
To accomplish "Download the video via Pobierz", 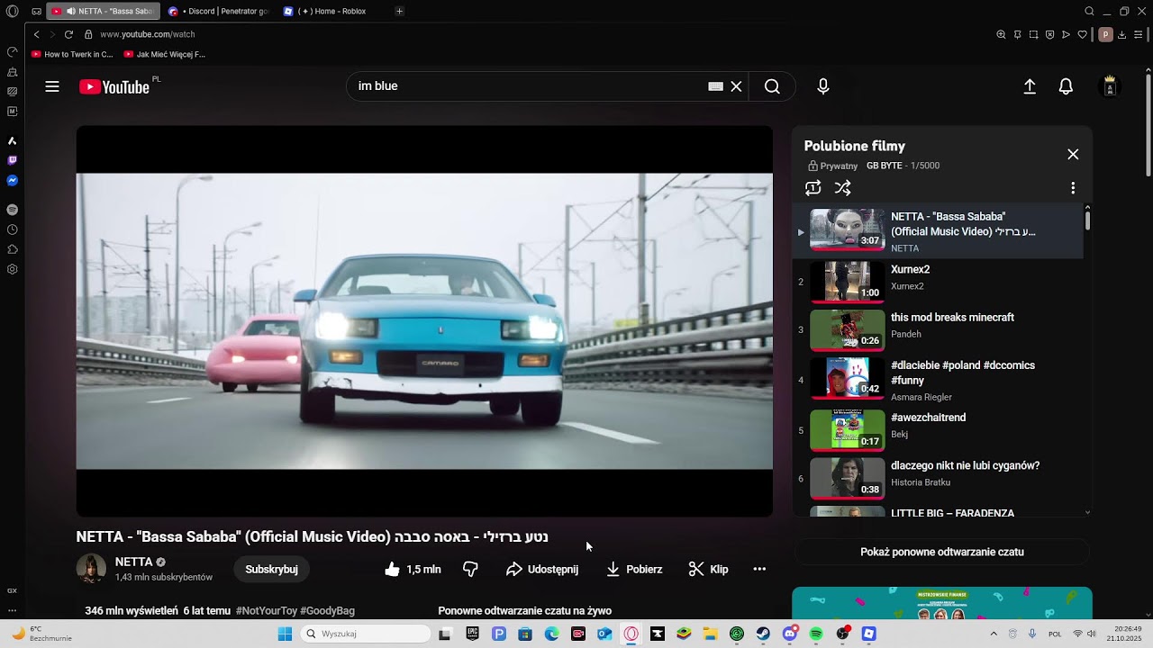I will [634, 569].
